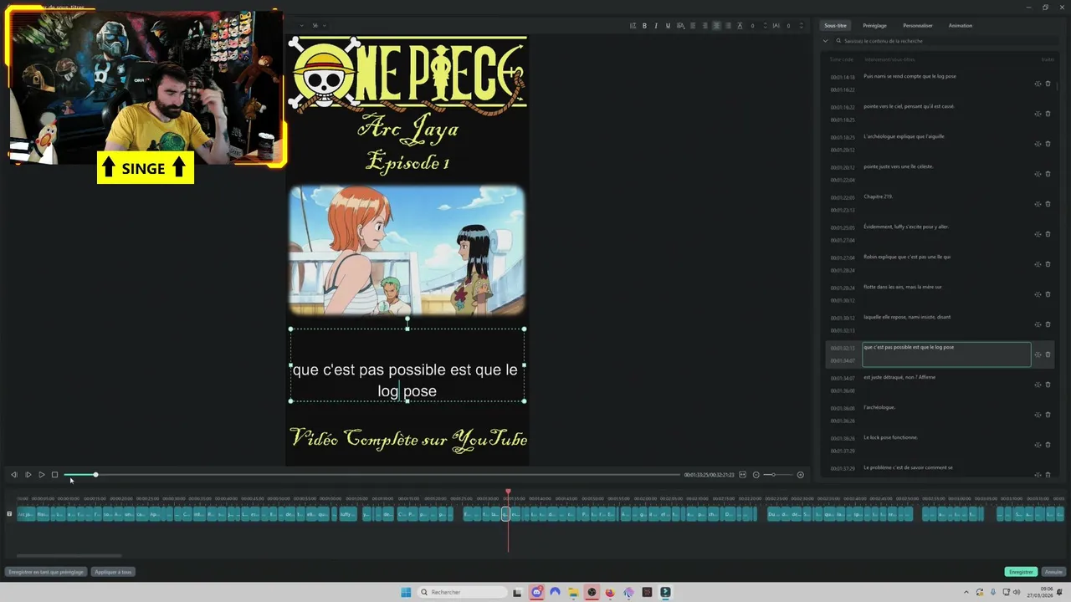Open the Préréglage tab
Screen dimensions: 1071x602
pos(874,26)
